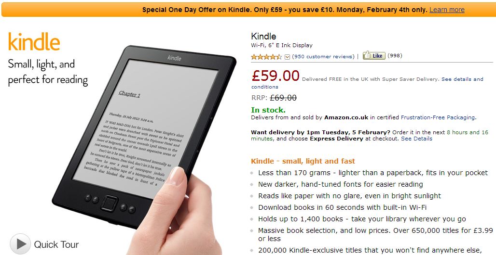
Task: Click the 998 likes count
Action: pyautogui.click(x=395, y=56)
